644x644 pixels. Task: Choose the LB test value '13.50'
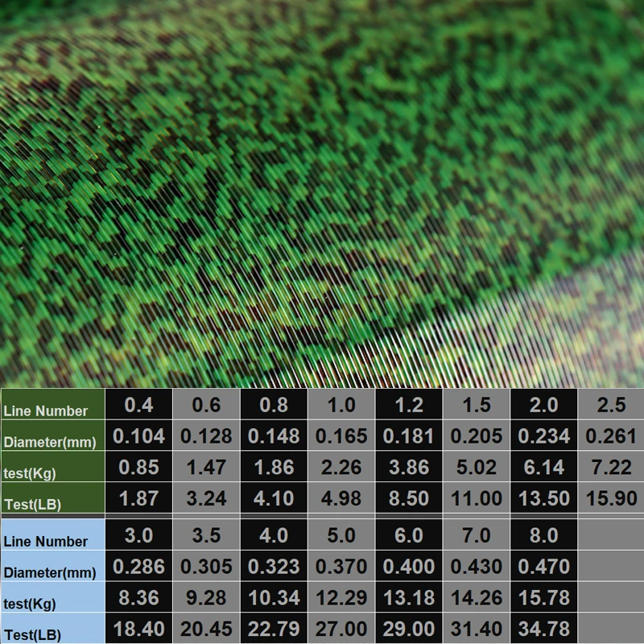click(544, 497)
